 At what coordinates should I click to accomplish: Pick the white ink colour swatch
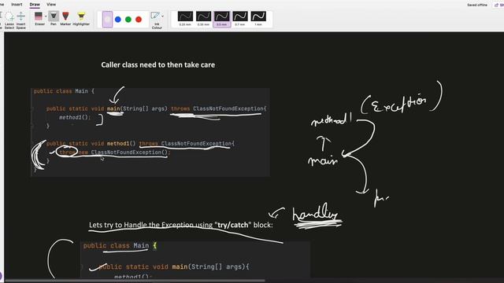click(107, 20)
